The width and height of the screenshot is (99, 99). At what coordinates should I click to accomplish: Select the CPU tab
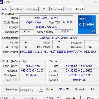[x=4, y=9]
